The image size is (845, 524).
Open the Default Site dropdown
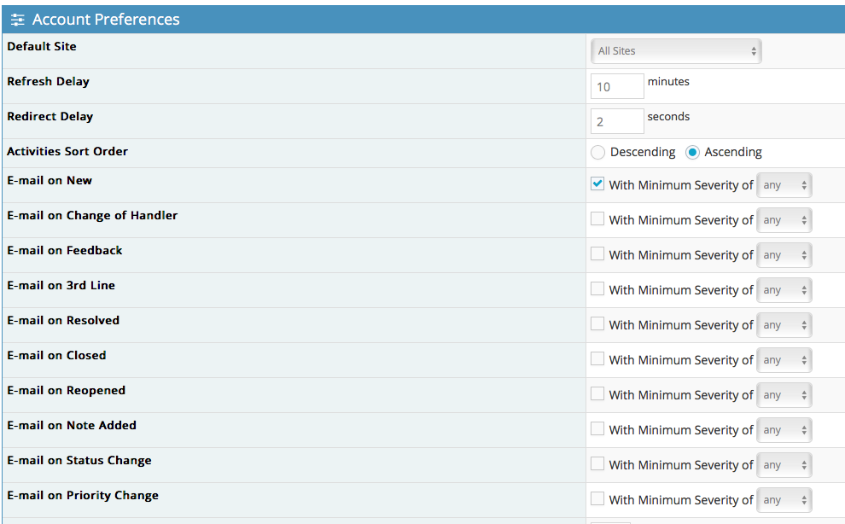[x=676, y=51]
